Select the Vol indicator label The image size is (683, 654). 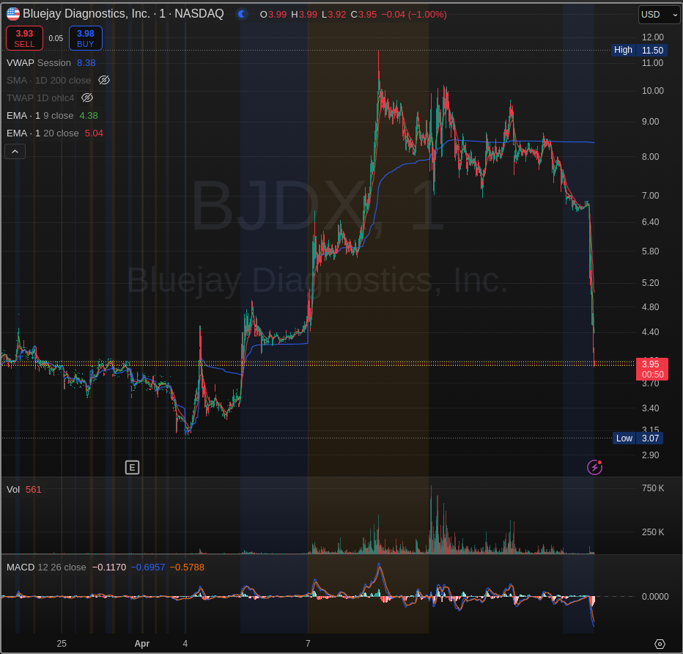(x=13, y=489)
